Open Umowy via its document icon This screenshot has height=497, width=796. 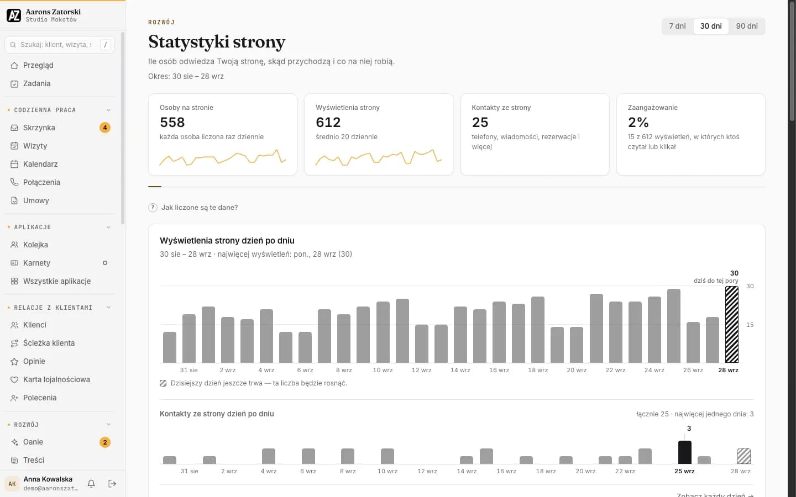pyautogui.click(x=14, y=200)
